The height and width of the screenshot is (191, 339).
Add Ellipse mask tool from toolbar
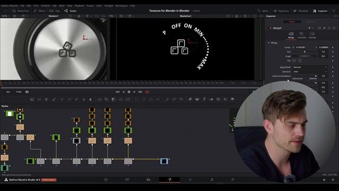coord(144,99)
